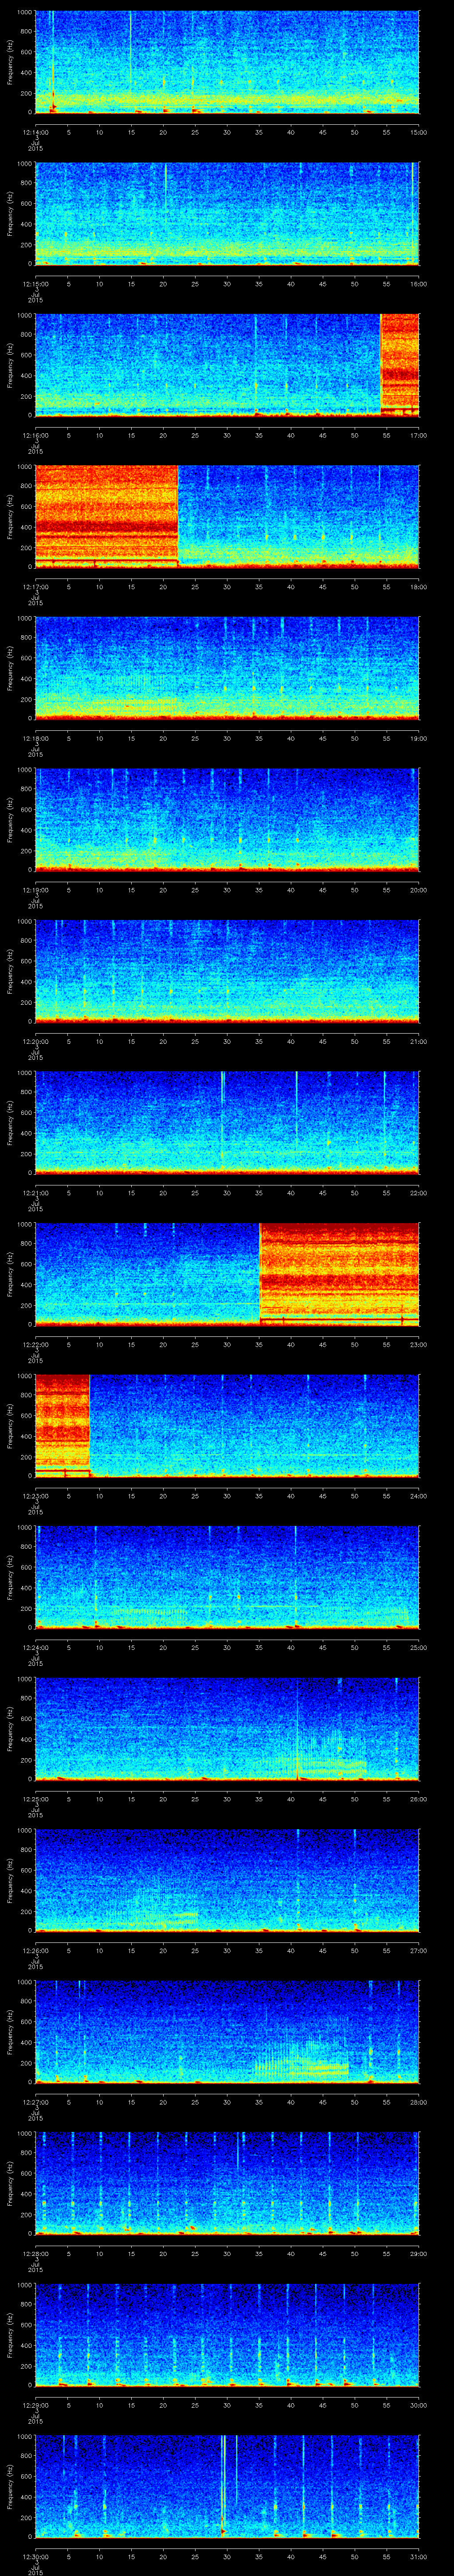Click the '24:00' end-of-axis time label

point(418,1495)
